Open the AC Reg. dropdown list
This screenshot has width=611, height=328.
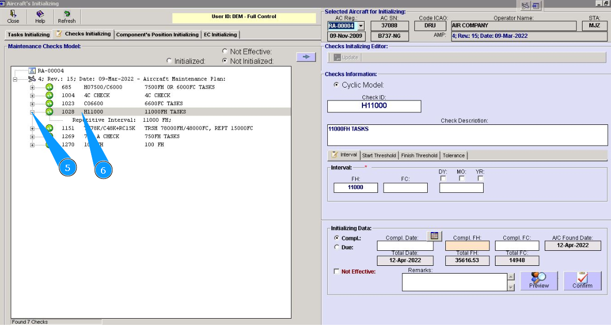point(361,26)
